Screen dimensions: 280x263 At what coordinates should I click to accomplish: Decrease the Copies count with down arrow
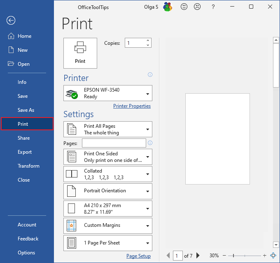pos(148,45)
